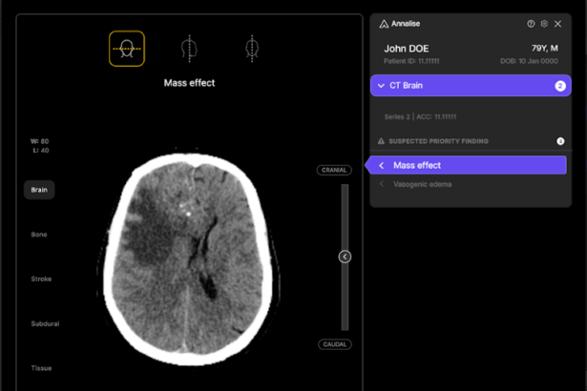Choose the Subdural window preset
This screenshot has height=391, width=587.
pyautogui.click(x=45, y=324)
